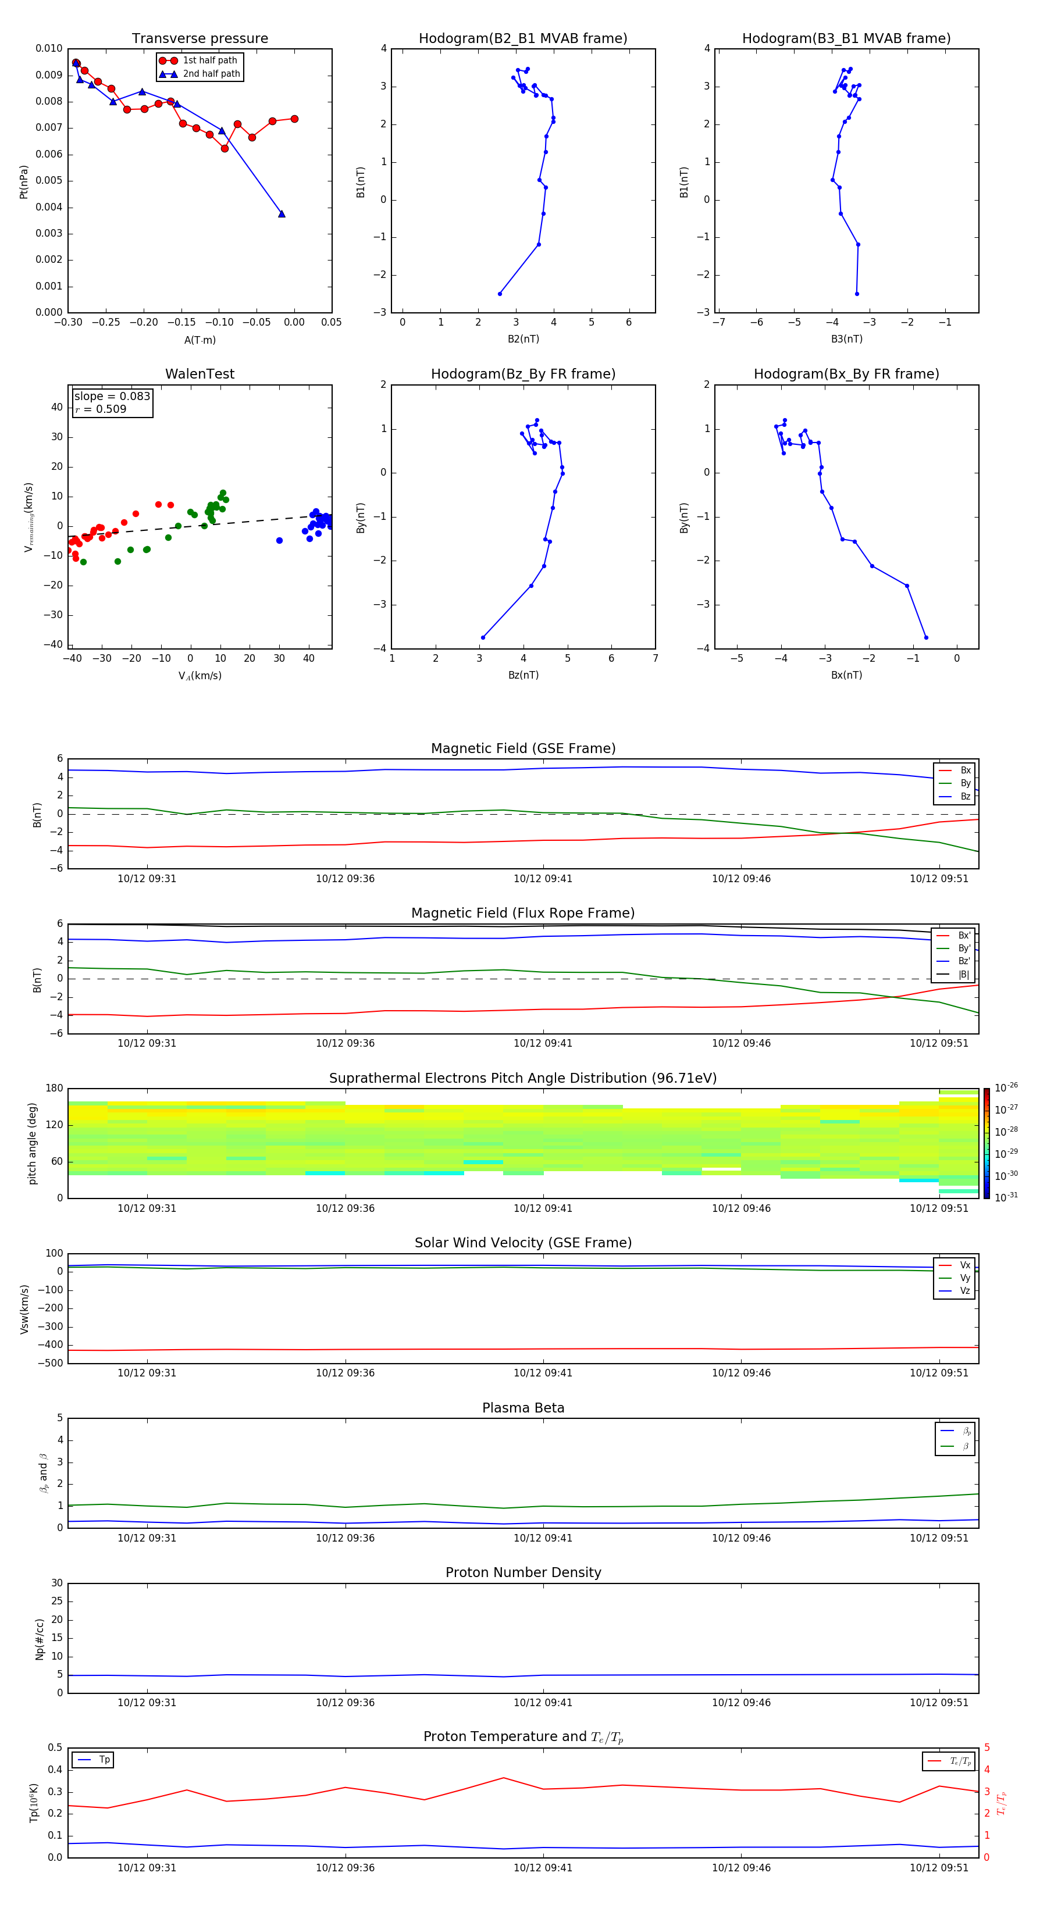Click the "Magnetic Field (GSE Frame)" title
The image size is (1047, 1919).
[523, 748]
